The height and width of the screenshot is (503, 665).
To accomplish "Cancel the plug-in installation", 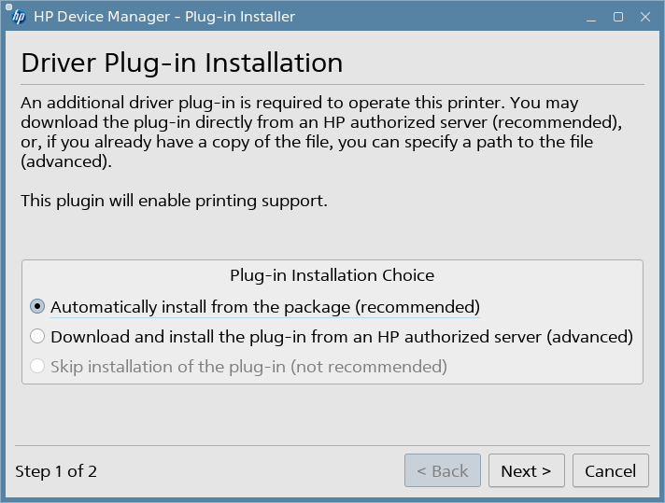I will coord(610,471).
